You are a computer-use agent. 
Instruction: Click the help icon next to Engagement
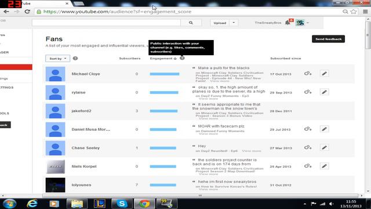pos(182,58)
